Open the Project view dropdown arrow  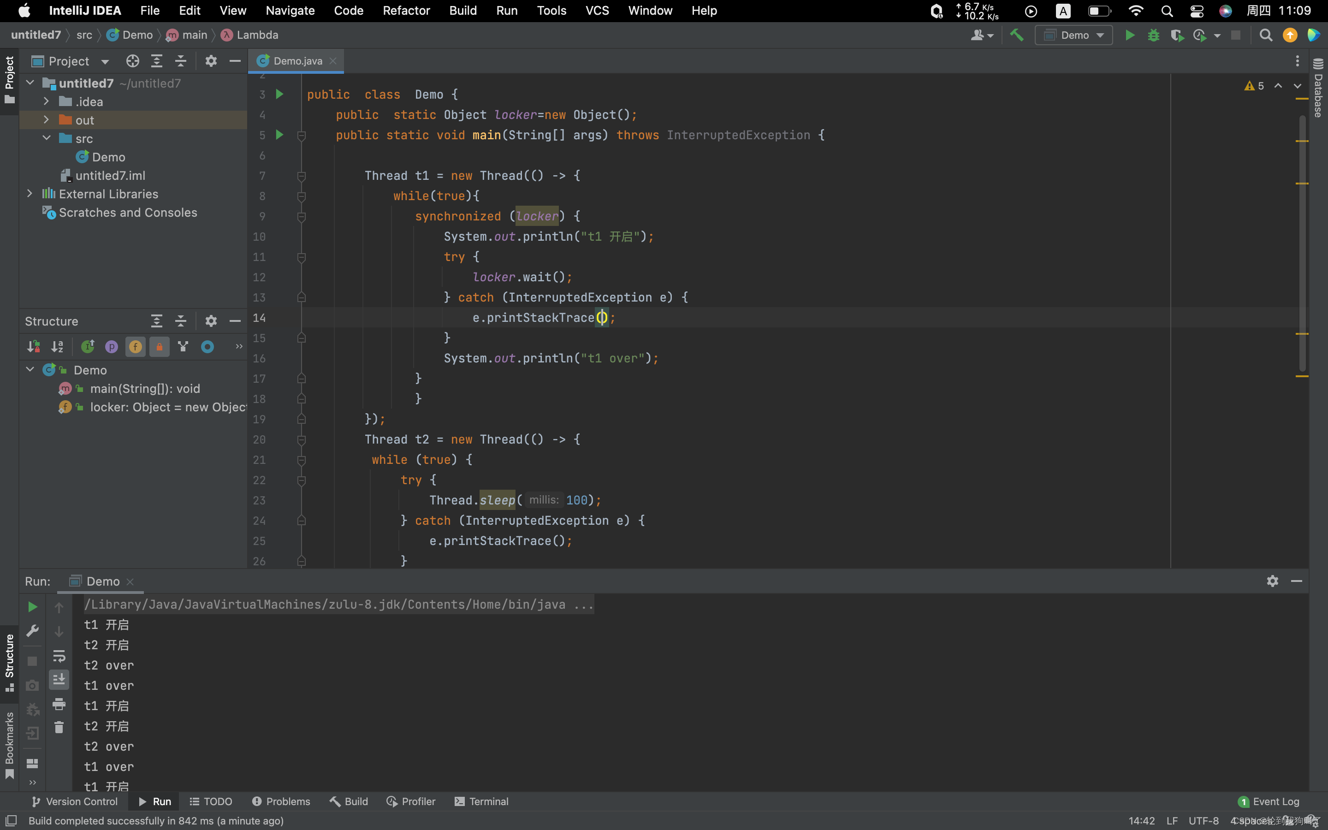[105, 61]
